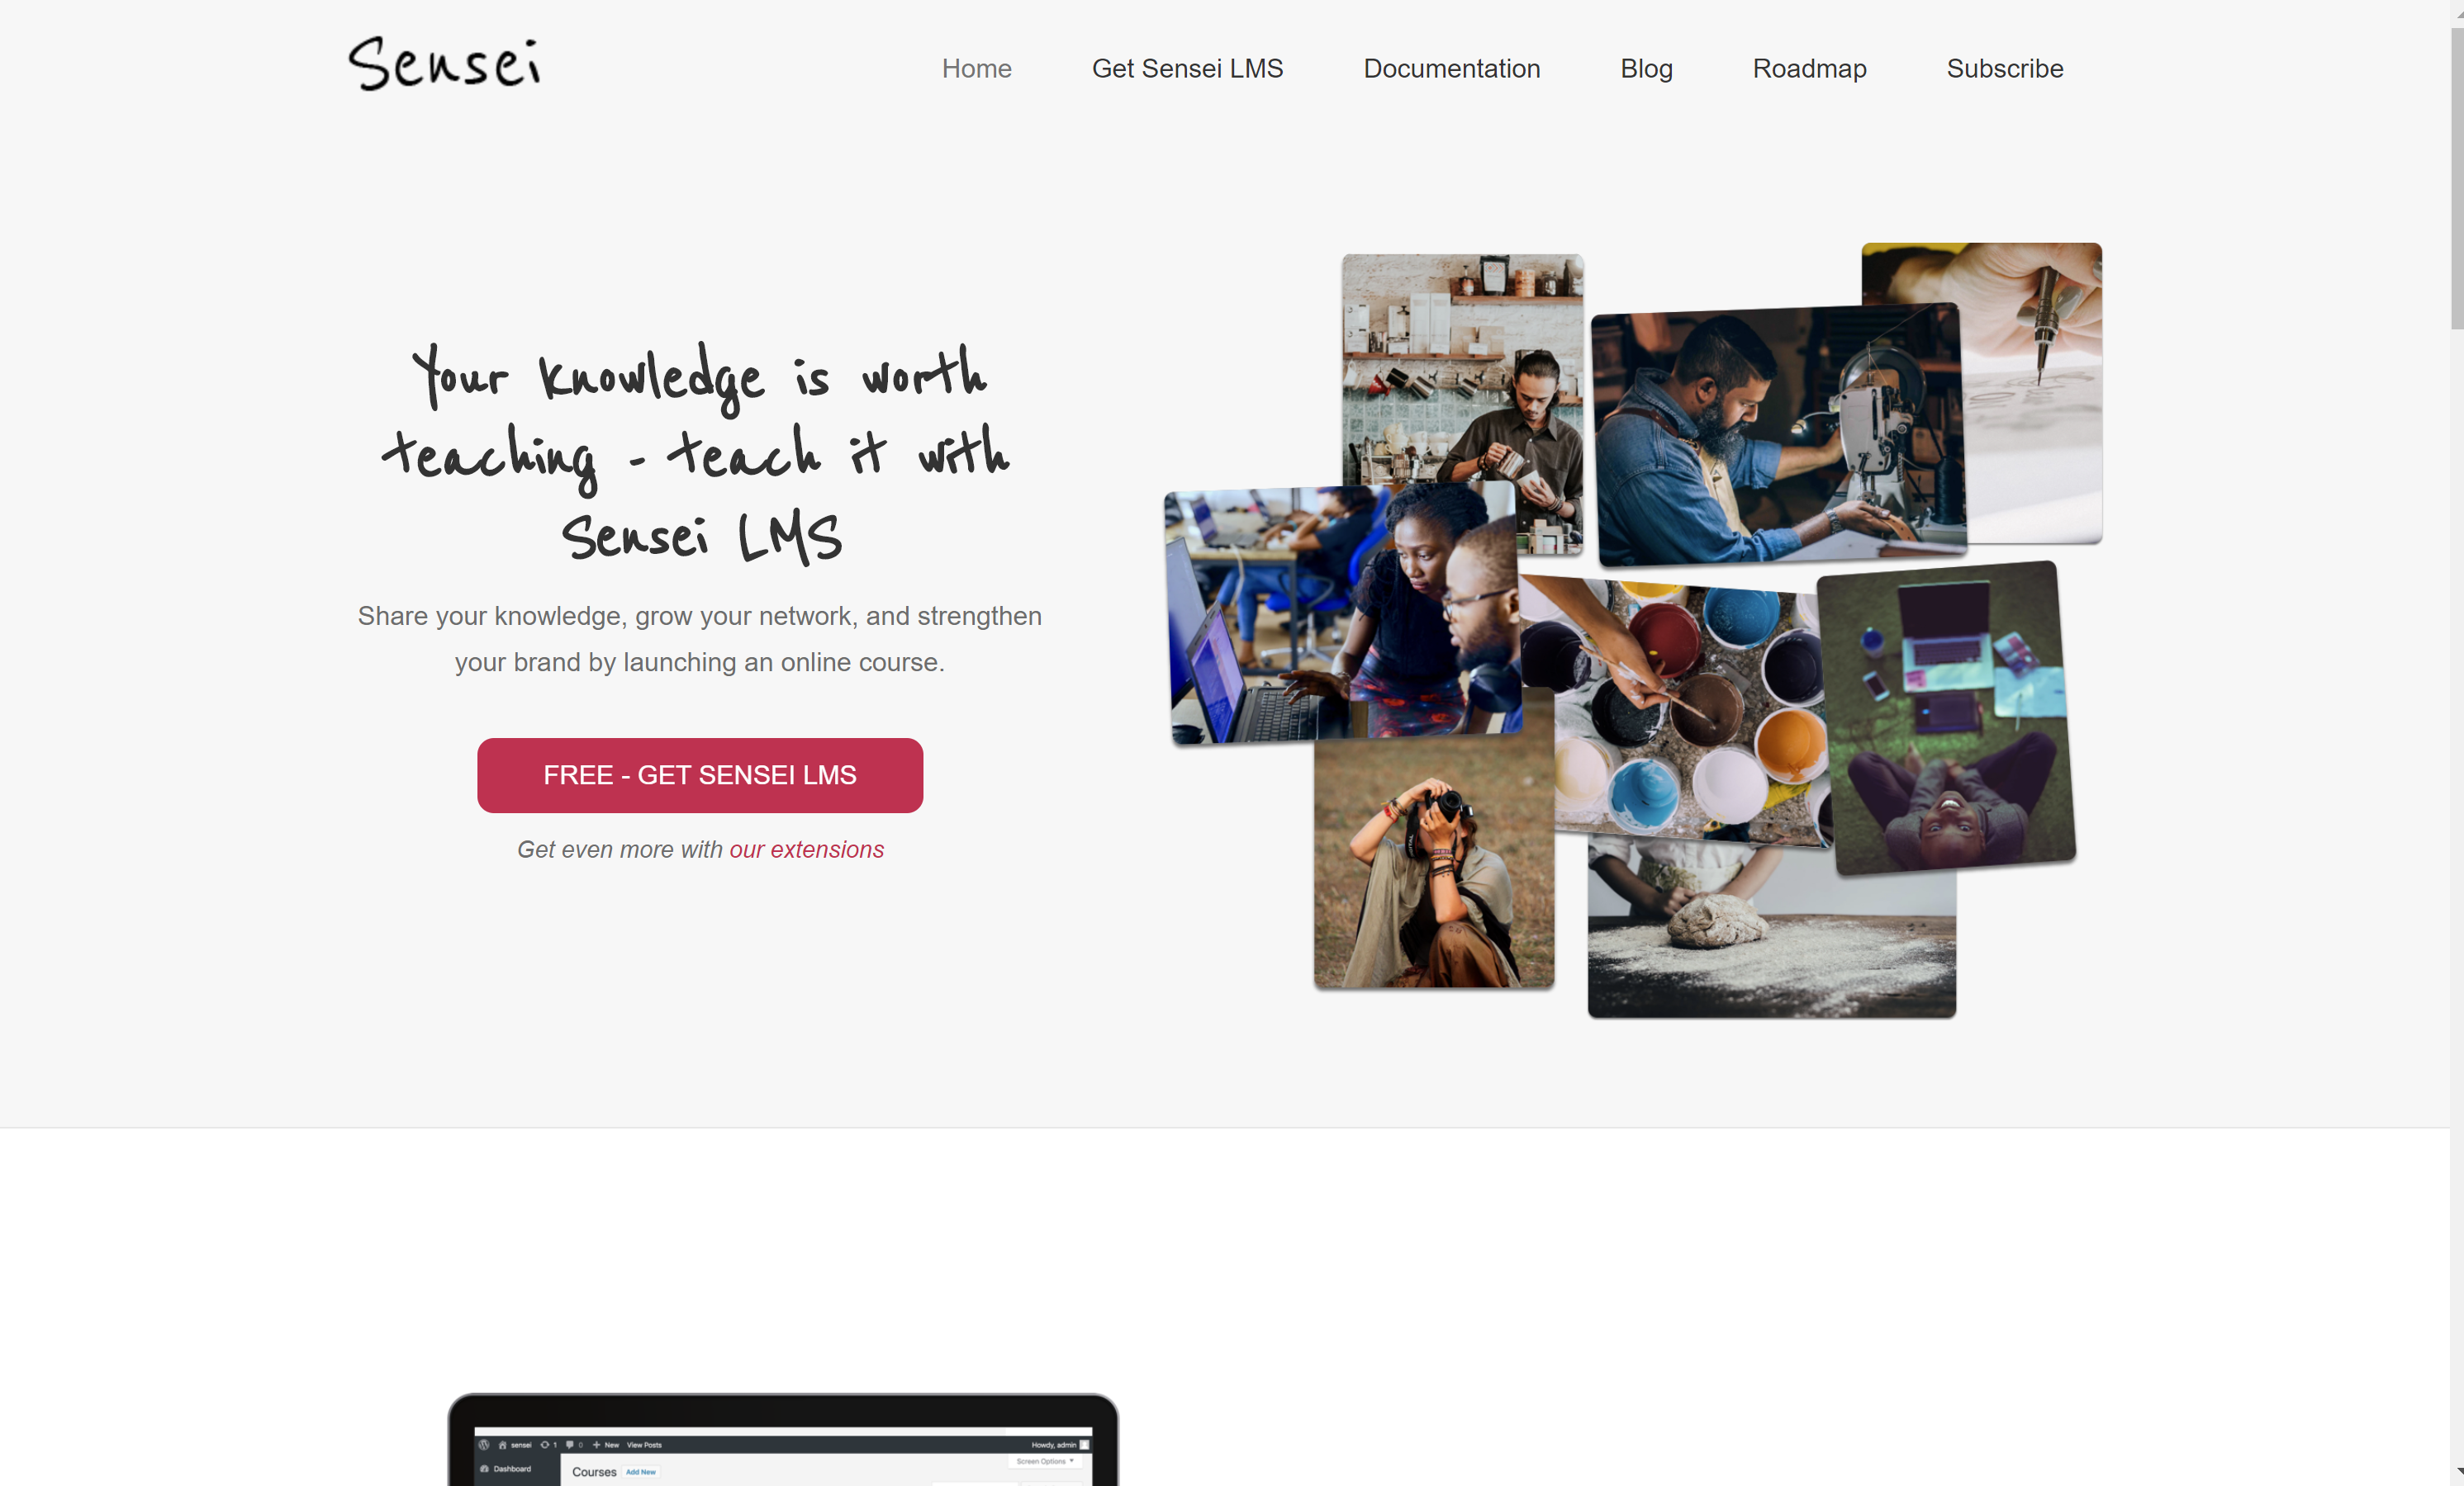Open the Home menu item
2464x1486 pixels.
click(976, 68)
